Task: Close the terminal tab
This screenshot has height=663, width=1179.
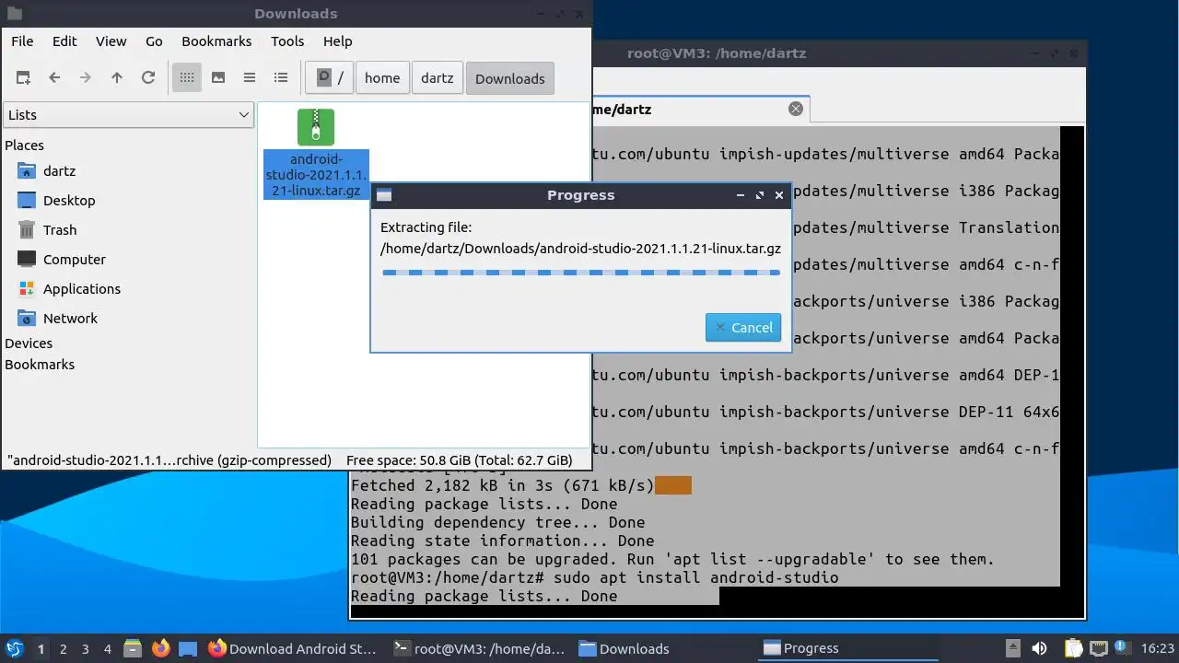Action: [796, 109]
